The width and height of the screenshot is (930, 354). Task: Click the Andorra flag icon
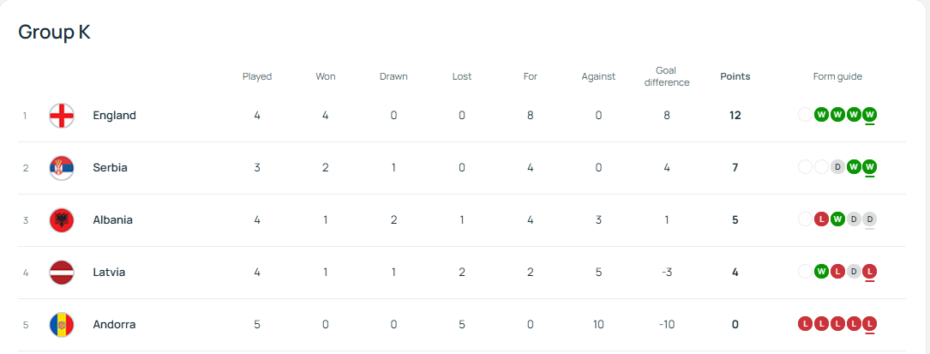(x=62, y=325)
